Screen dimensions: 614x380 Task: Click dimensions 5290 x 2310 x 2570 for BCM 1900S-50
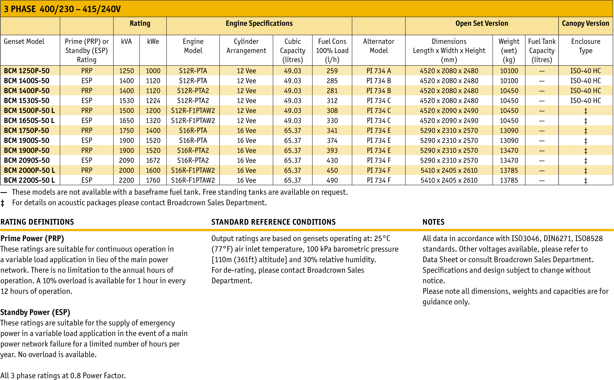[449, 141]
